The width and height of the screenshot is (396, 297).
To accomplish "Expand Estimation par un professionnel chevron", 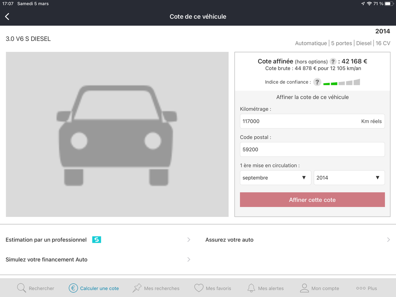I will coord(189,240).
